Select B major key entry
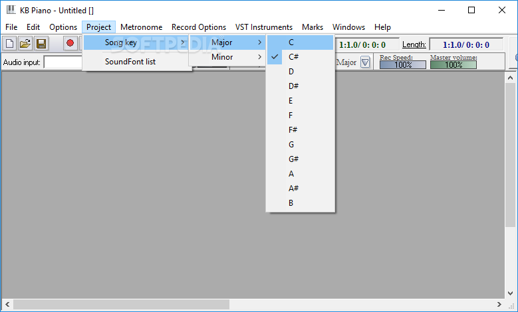Viewport: 518px width, 312px height. [x=301, y=203]
